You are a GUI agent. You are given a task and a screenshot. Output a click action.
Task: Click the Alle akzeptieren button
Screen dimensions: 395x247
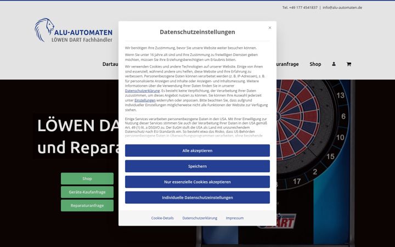pos(198,150)
